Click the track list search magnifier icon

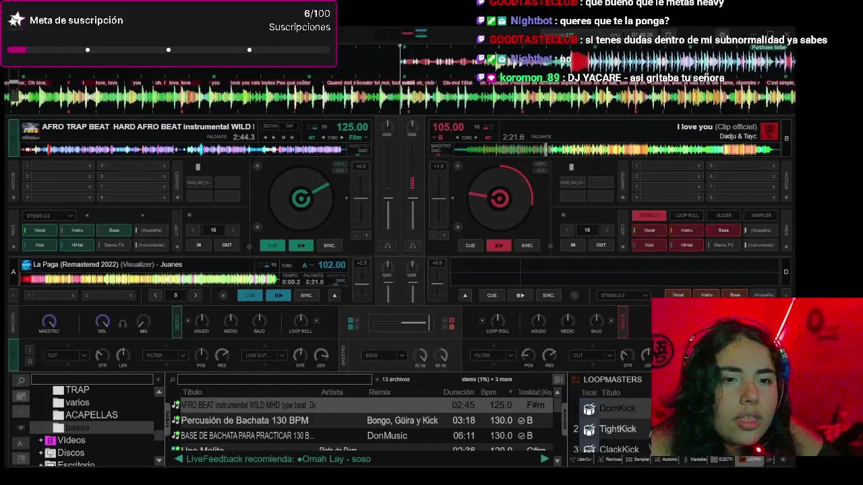pyautogui.click(x=173, y=380)
